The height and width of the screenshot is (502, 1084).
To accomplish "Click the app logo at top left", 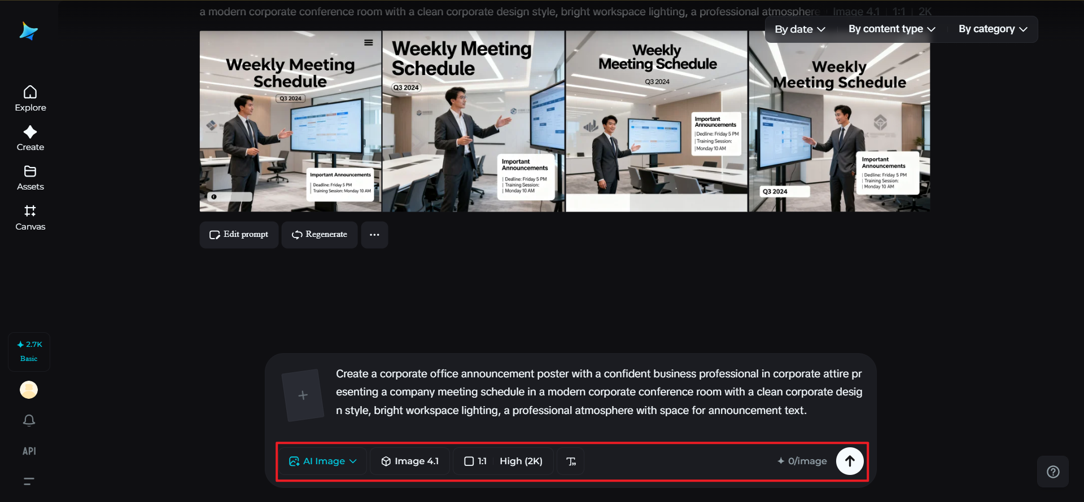I will pyautogui.click(x=28, y=31).
